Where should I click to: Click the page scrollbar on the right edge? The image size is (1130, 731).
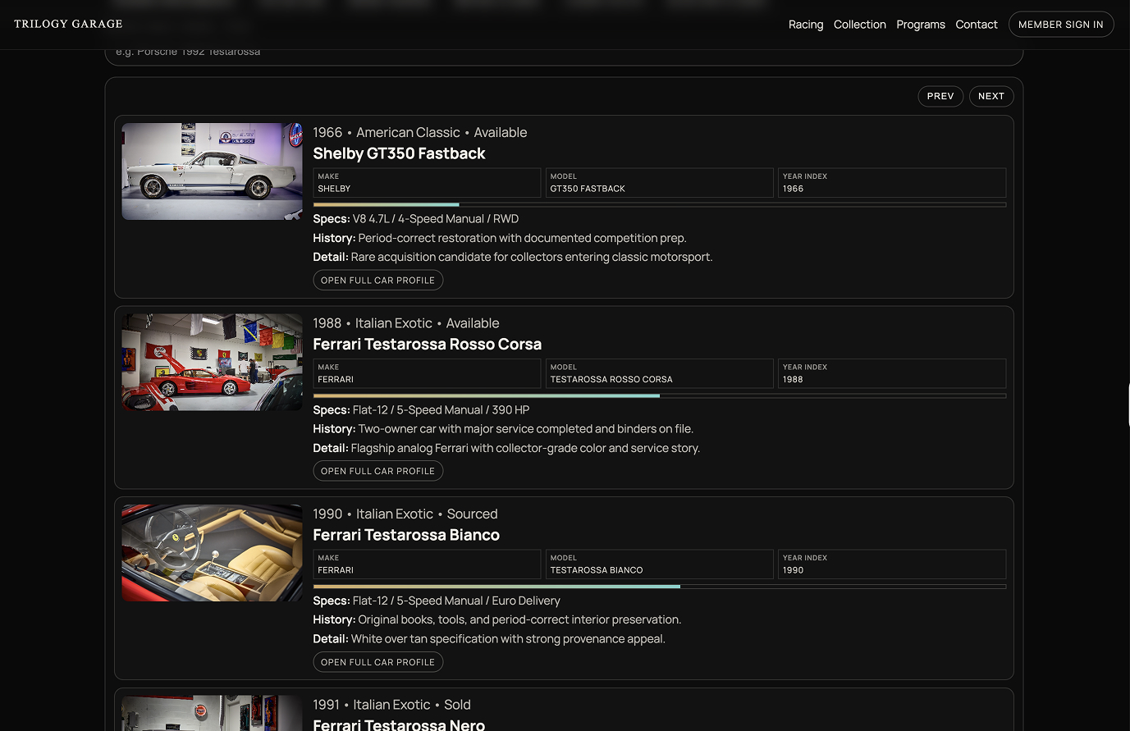click(1126, 402)
